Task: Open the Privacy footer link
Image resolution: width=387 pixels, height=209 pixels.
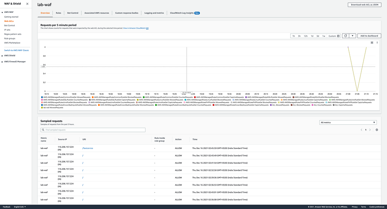Action: [x=354, y=207]
